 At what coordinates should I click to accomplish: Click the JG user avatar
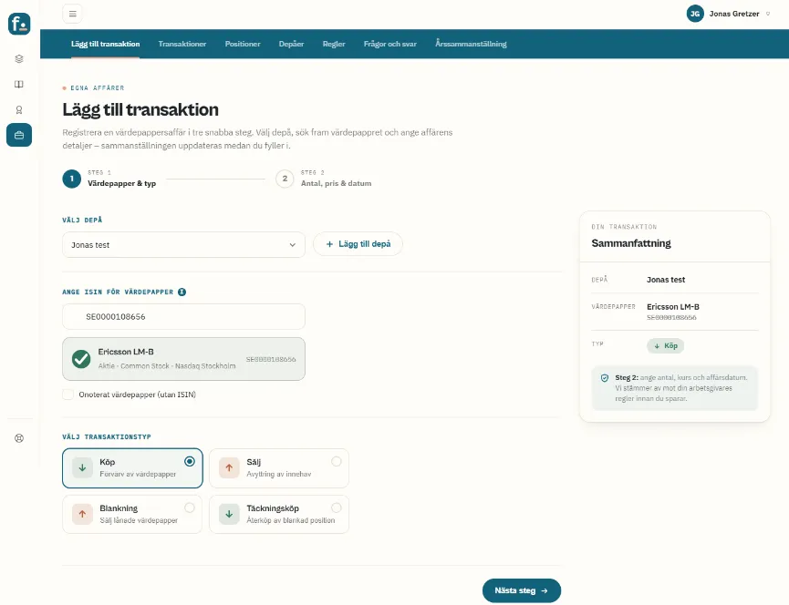click(x=695, y=14)
